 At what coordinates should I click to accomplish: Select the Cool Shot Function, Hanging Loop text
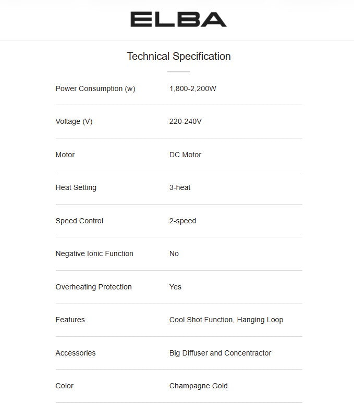(226, 320)
